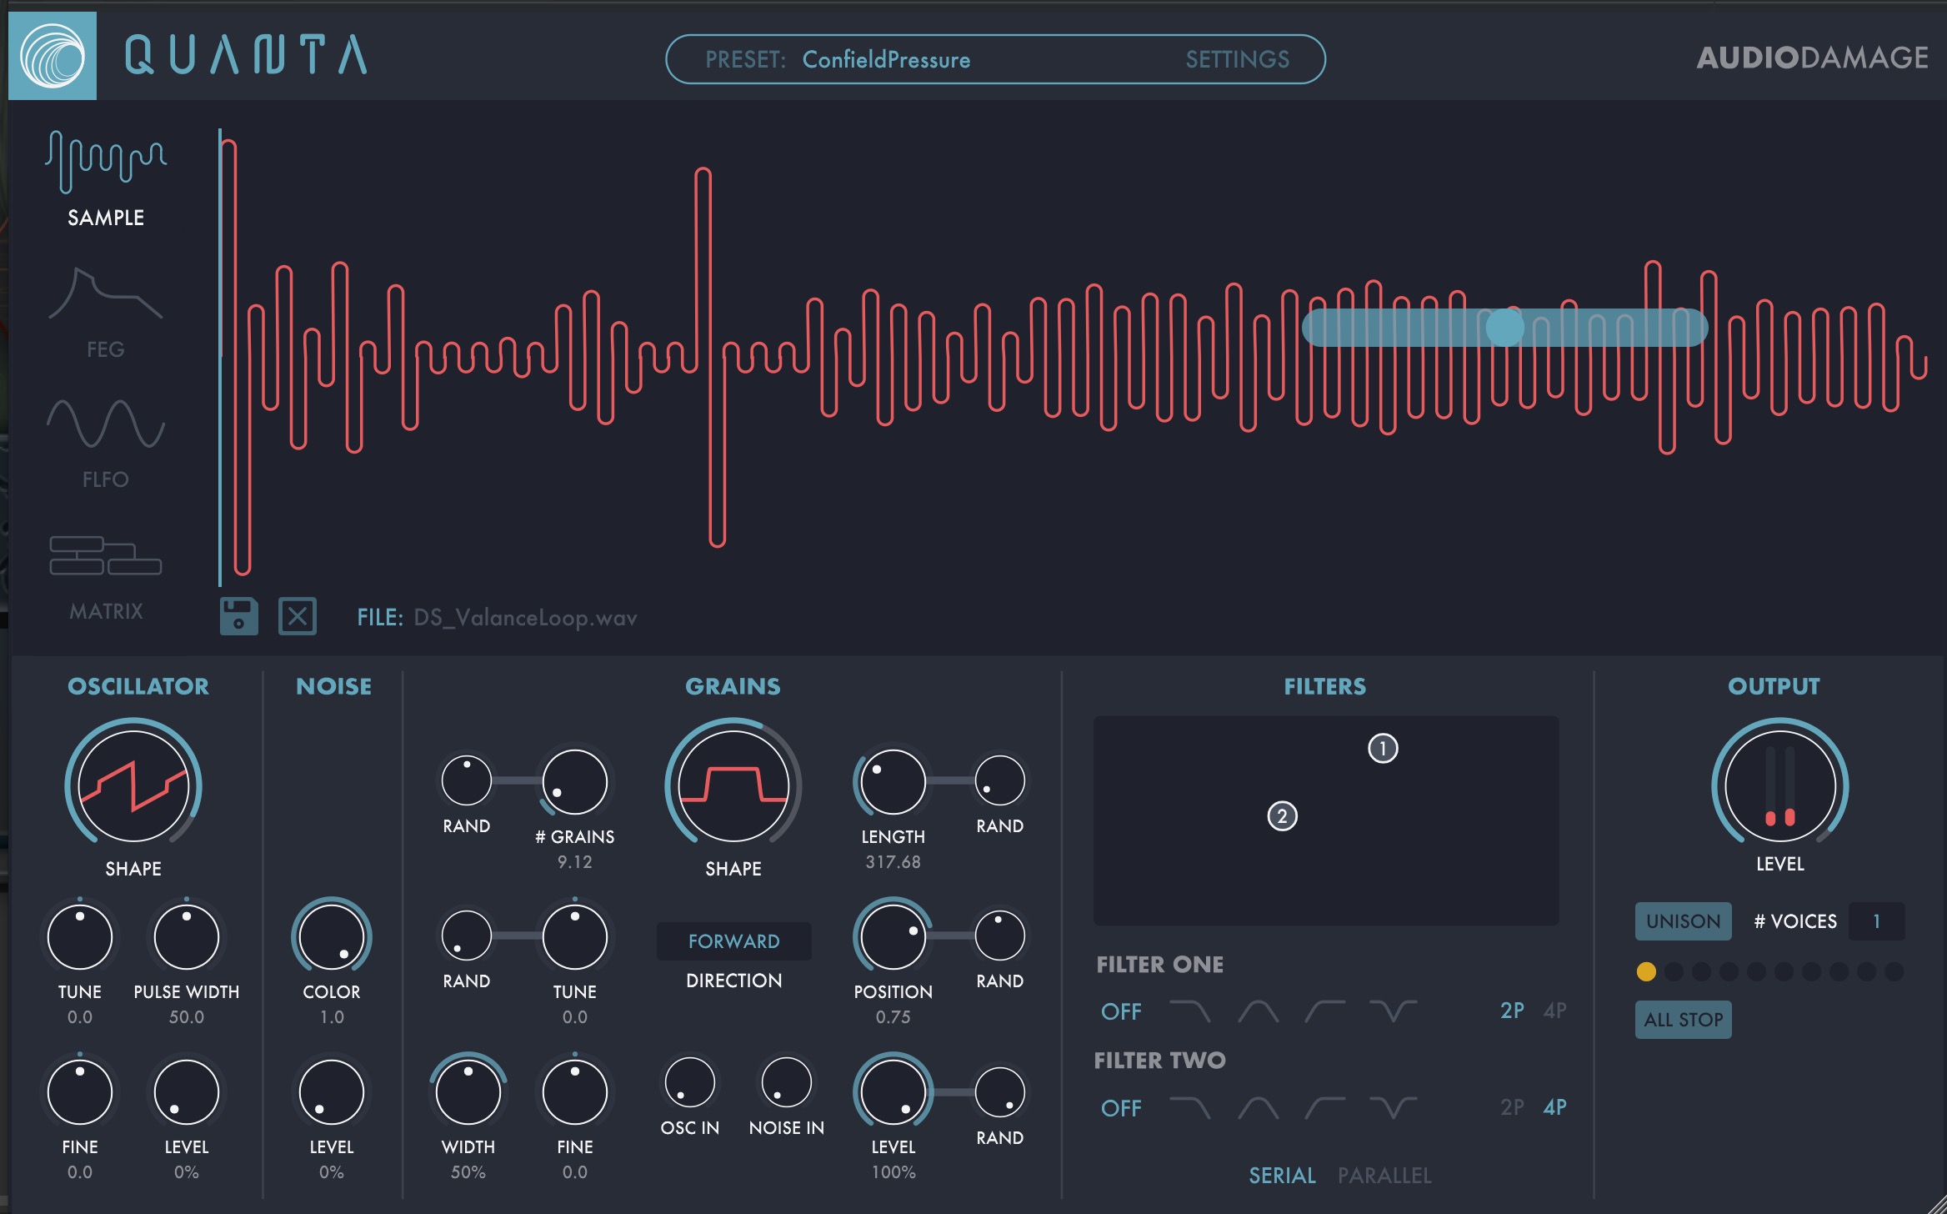Viewport: 1947px width, 1214px height.
Task: Click the grains SHAPE knob
Action: [x=733, y=786]
